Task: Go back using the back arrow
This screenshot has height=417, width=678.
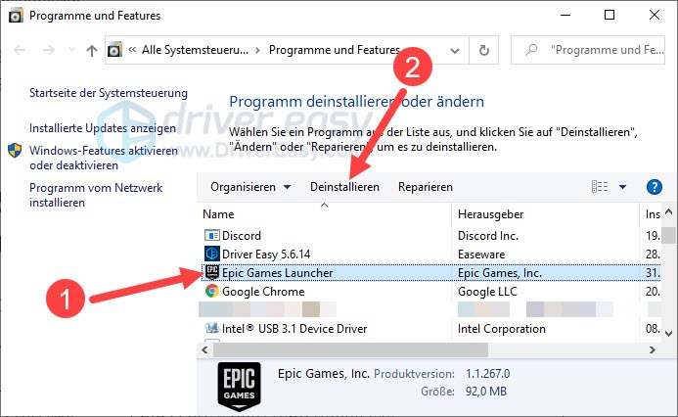Action: coord(20,50)
